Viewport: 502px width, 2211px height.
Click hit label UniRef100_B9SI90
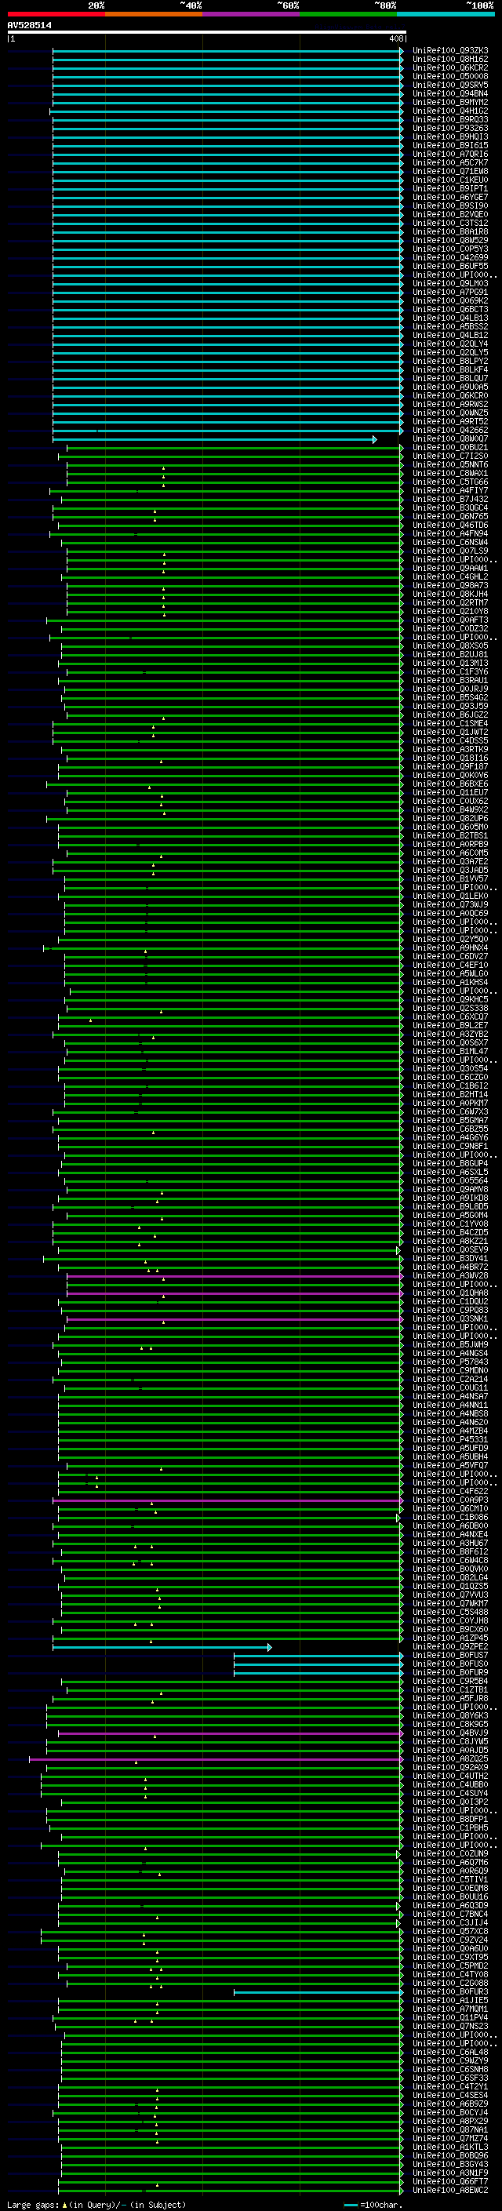tap(450, 206)
